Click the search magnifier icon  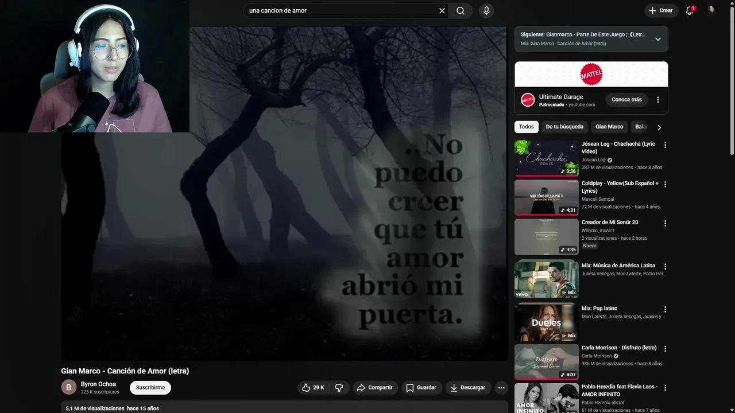460,10
